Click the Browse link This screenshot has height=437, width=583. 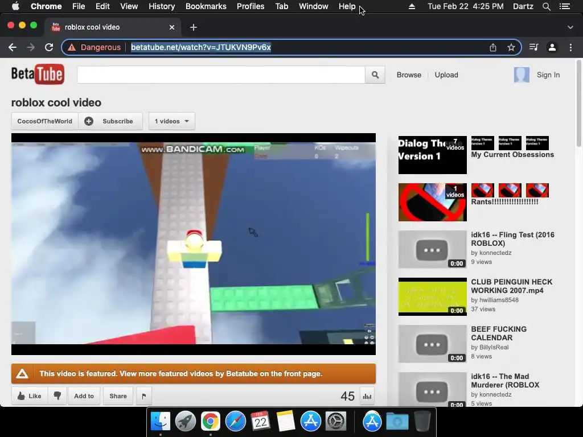pyautogui.click(x=409, y=75)
